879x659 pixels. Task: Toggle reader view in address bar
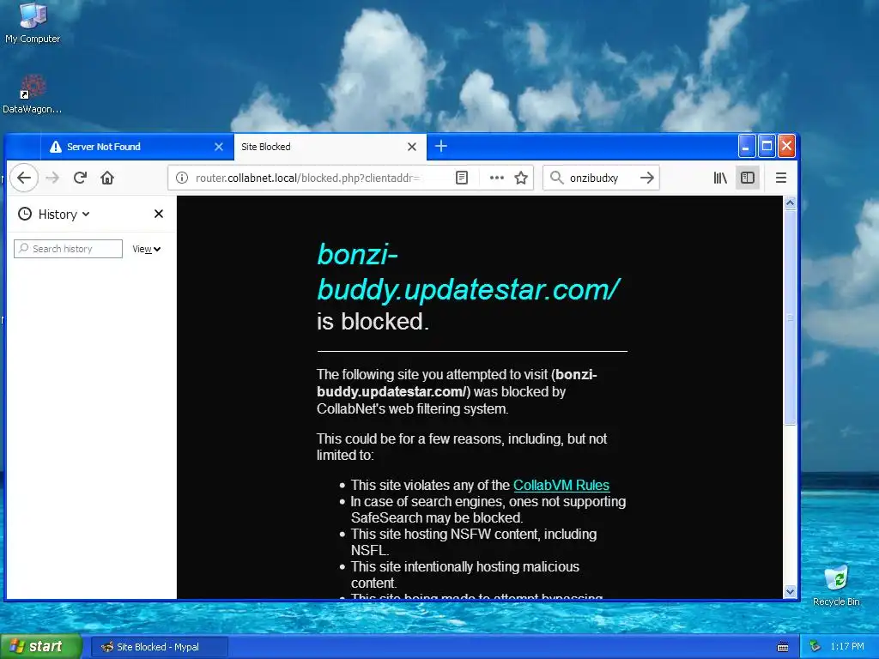(461, 178)
